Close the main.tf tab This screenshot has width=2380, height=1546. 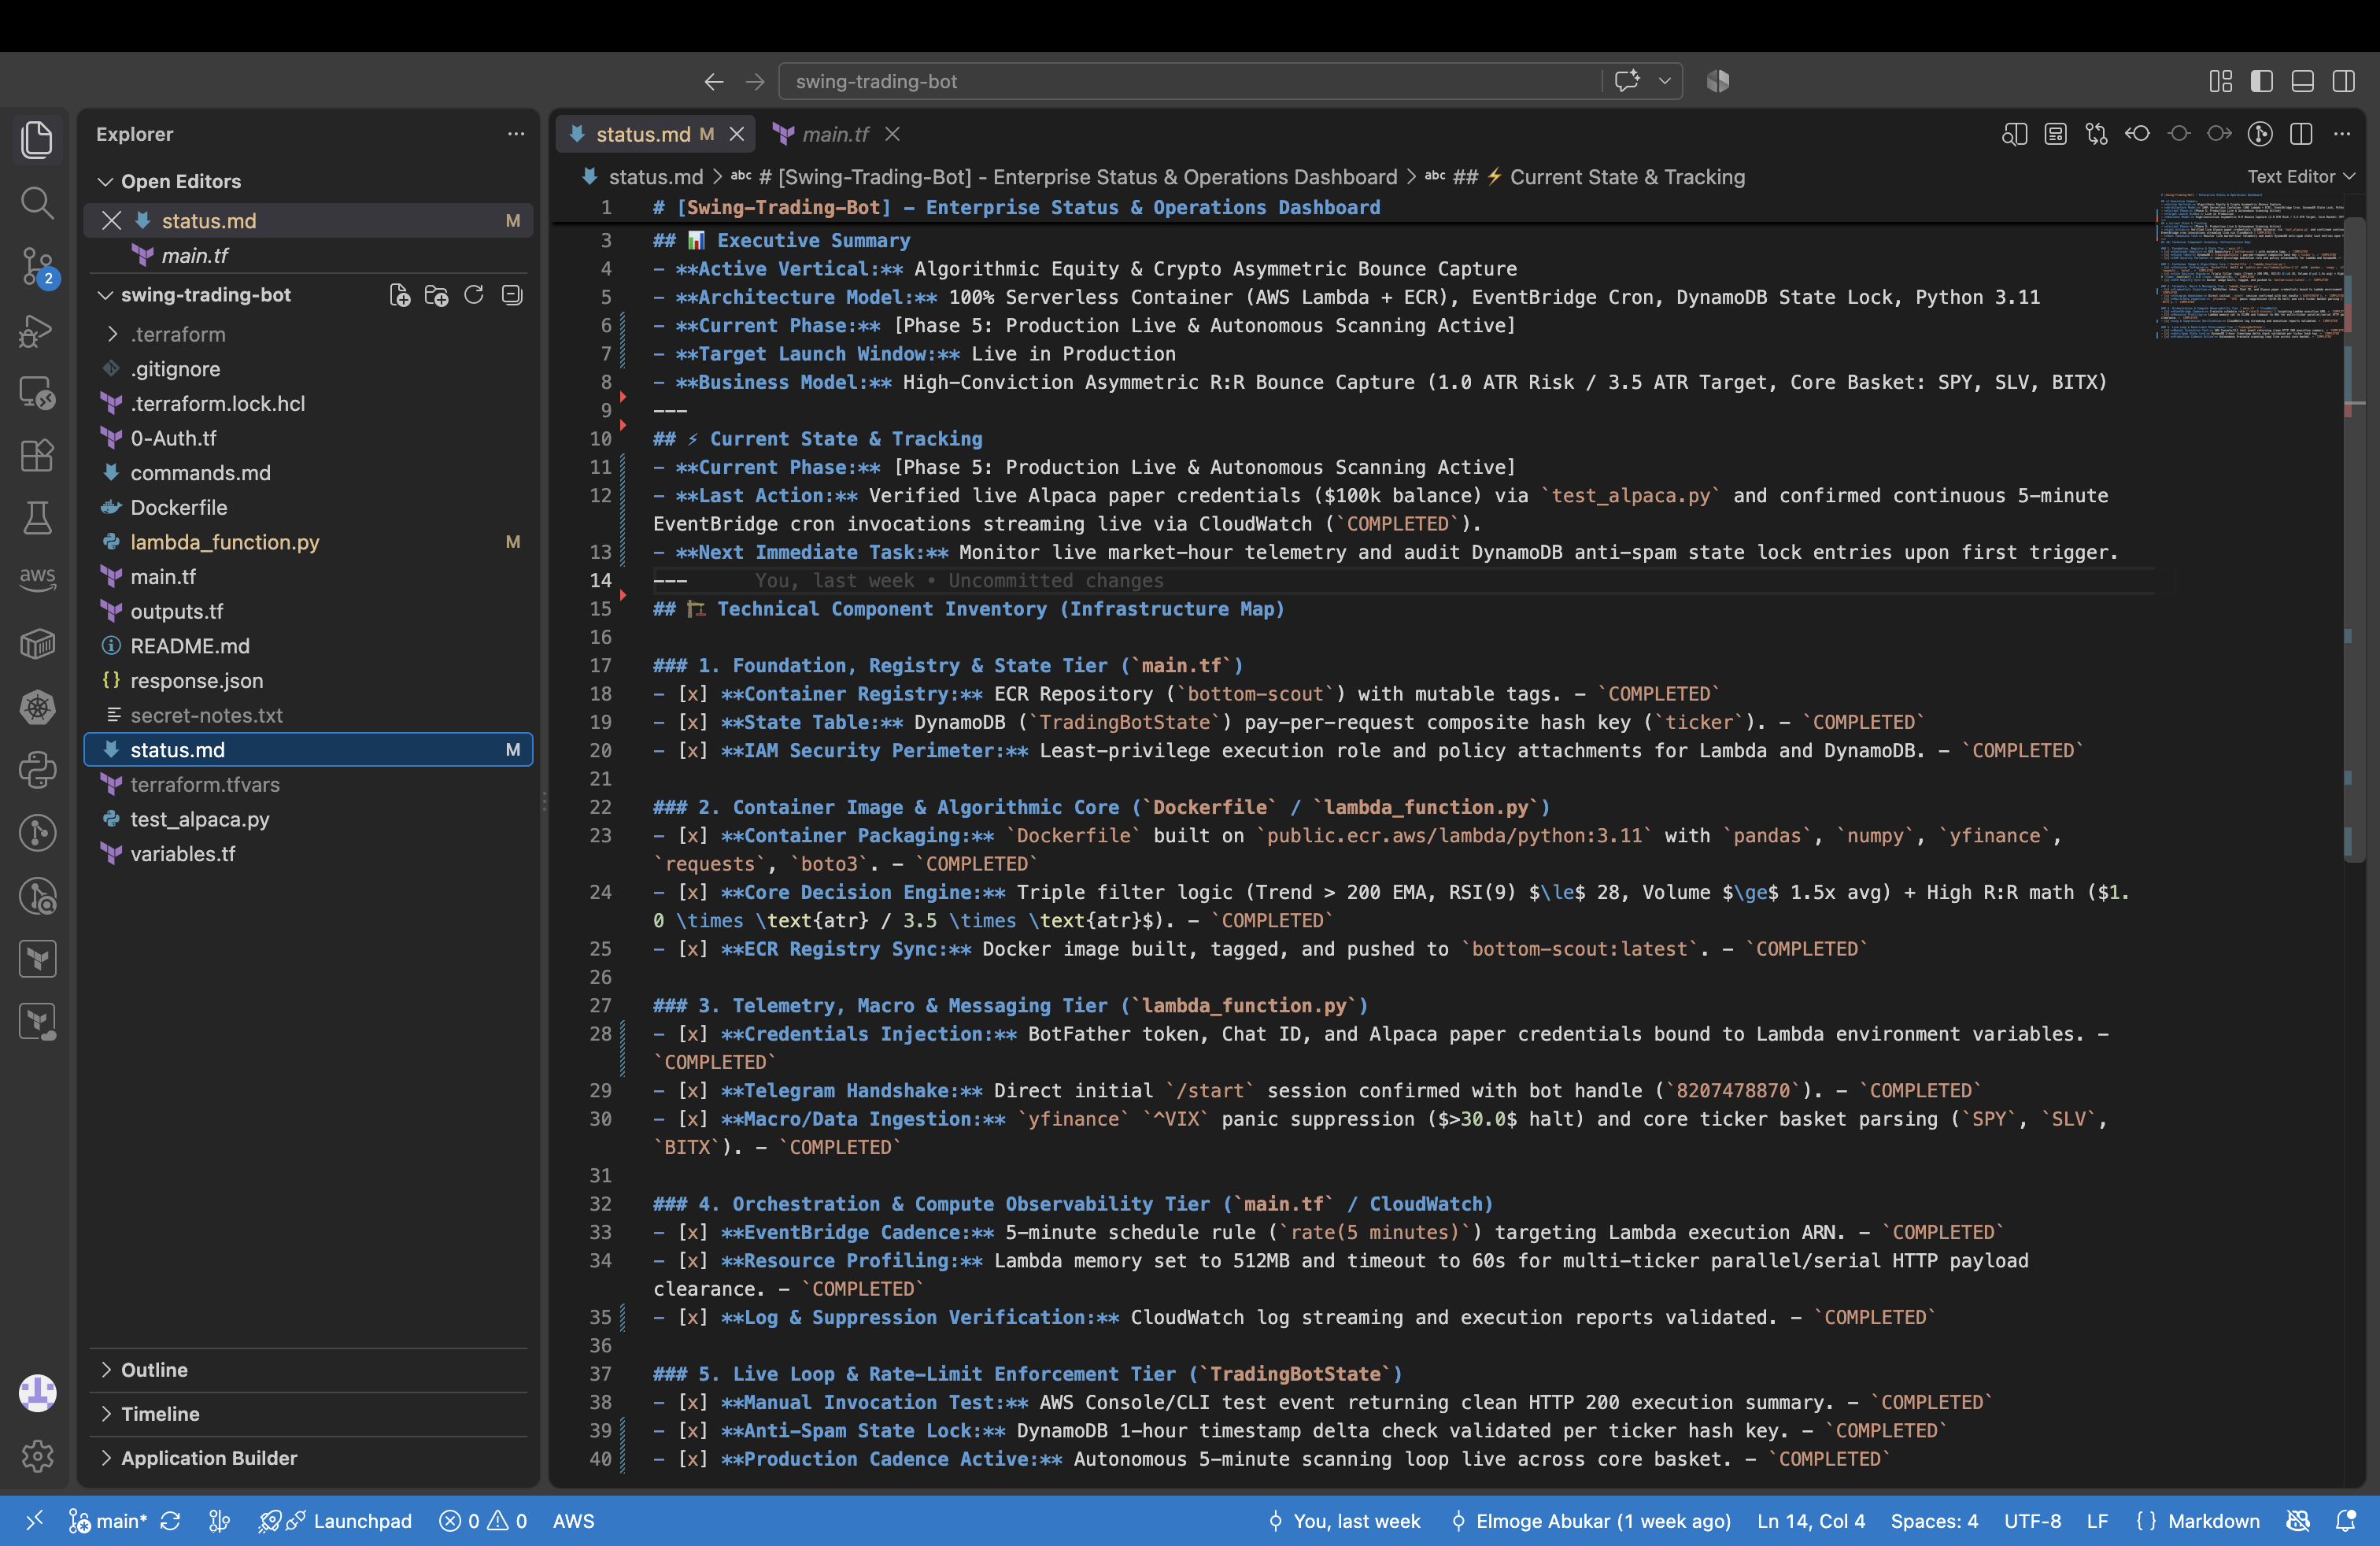click(x=893, y=134)
